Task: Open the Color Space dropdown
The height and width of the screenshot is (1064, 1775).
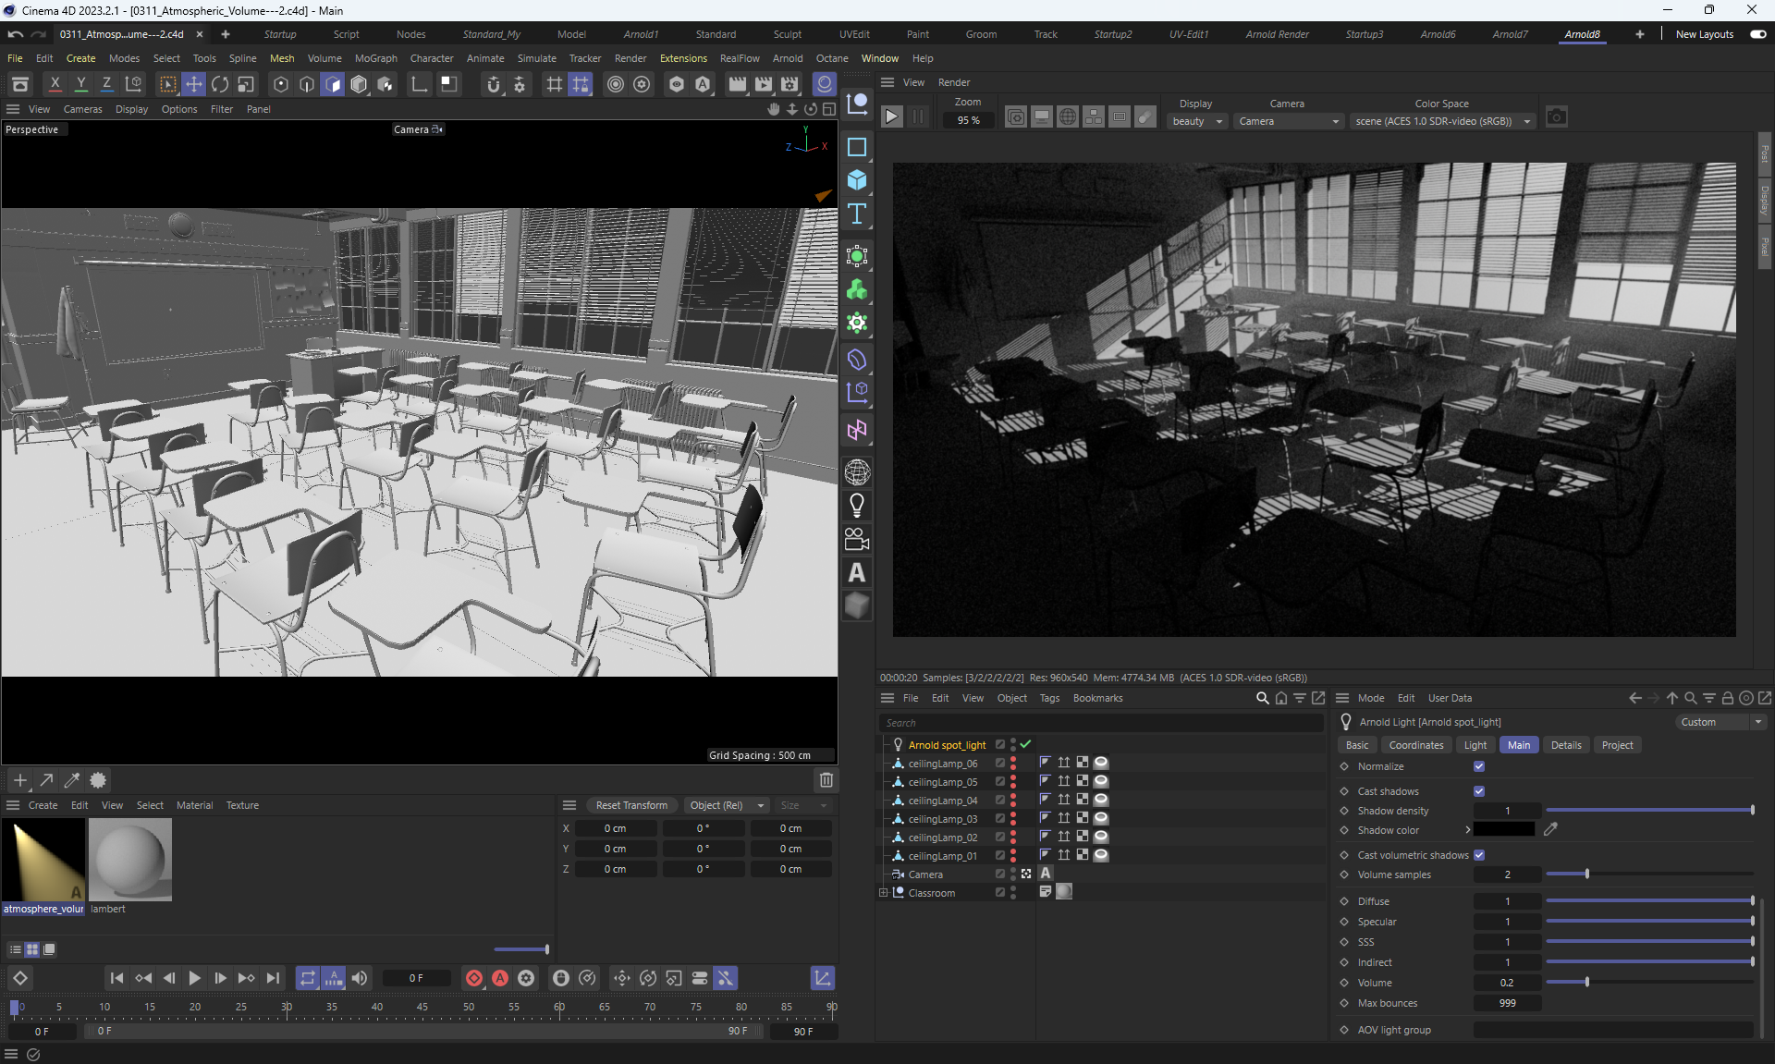Action: pos(1442,121)
